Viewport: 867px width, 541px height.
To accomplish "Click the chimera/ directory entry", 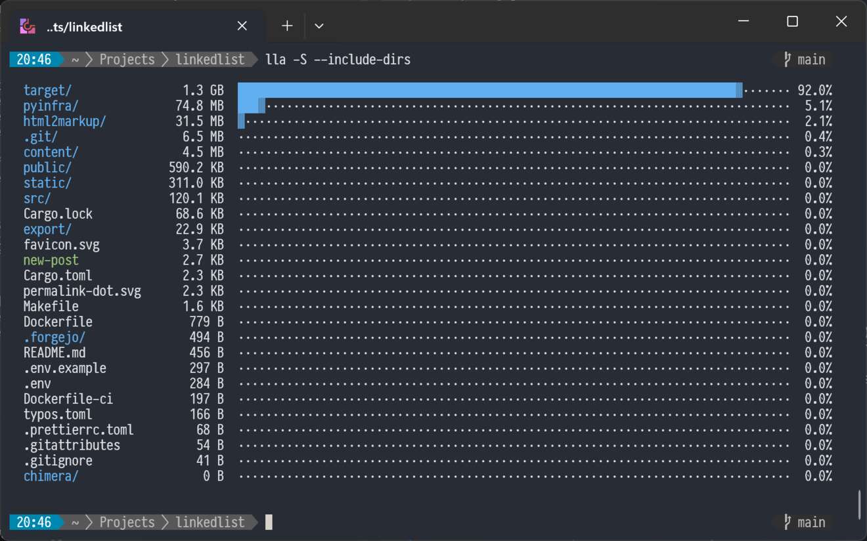I will [51, 476].
